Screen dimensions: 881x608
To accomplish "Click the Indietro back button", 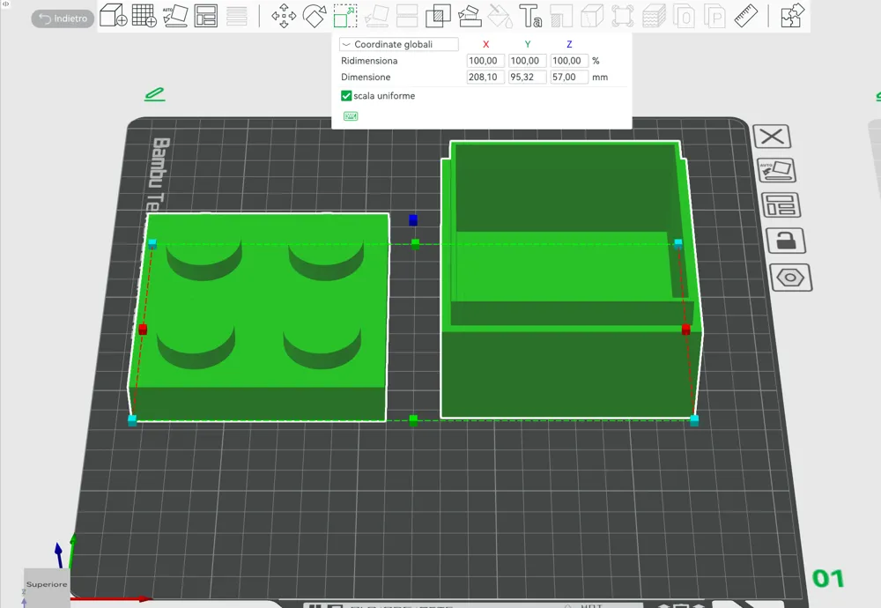I will [63, 19].
